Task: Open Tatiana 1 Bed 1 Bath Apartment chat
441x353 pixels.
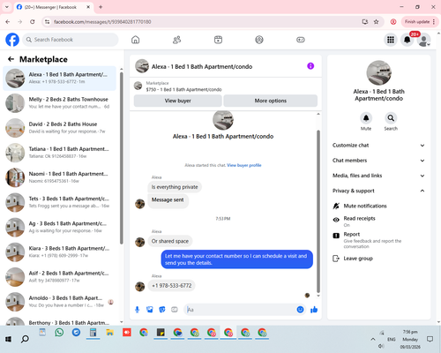Action: point(59,153)
